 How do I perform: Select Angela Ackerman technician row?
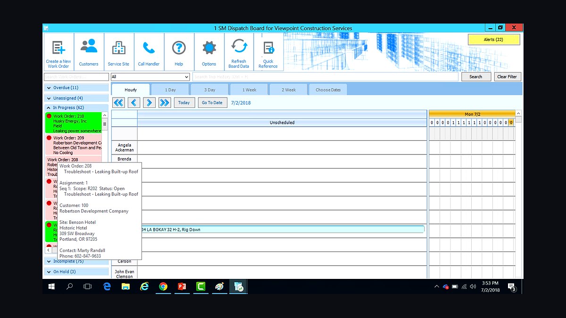125,147
